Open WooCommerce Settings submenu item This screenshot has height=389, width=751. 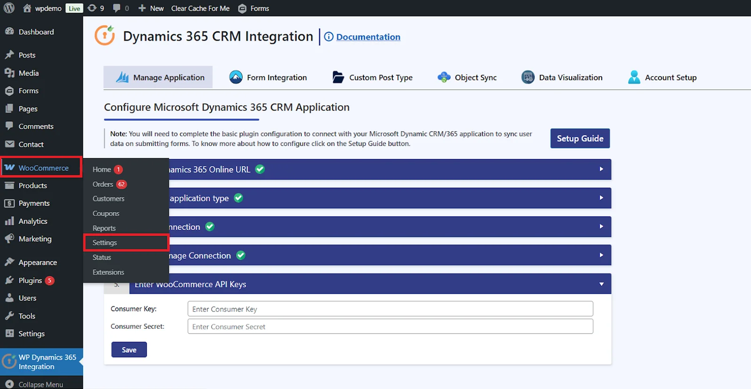[126, 242]
